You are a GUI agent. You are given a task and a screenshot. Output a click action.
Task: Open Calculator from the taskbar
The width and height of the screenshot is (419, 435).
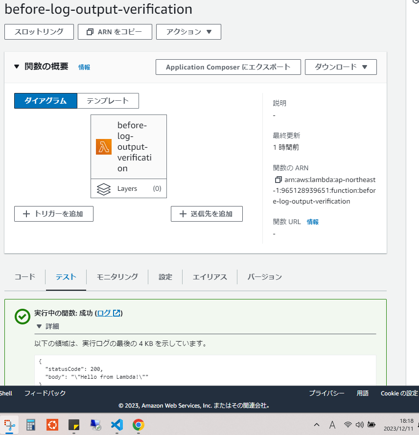[x=31, y=425]
